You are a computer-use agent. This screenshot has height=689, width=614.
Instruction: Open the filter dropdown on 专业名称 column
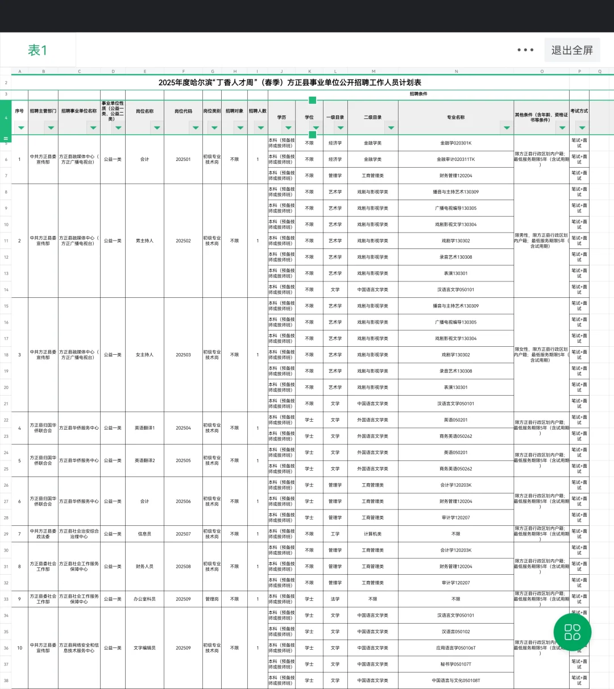coord(506,128)
